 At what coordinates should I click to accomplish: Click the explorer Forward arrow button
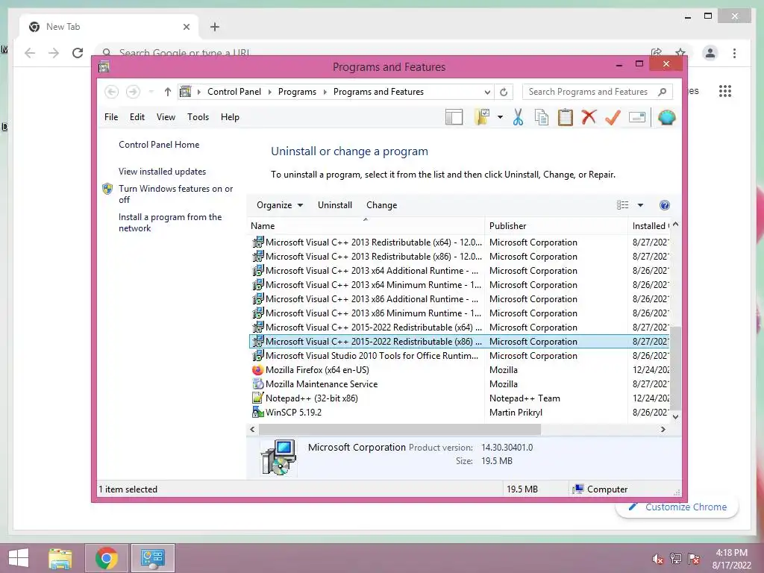pyautogui.click(x=133, y=92)
